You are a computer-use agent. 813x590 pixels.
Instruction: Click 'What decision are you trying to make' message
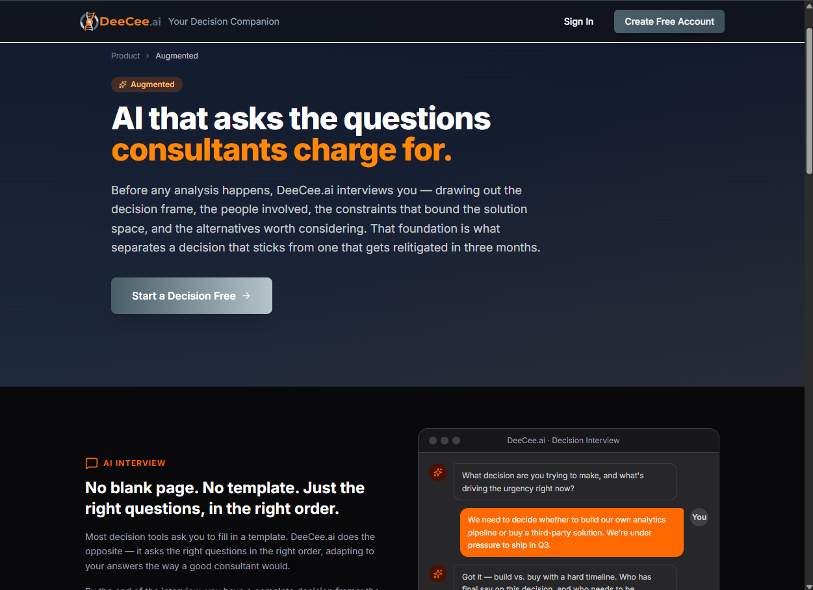pos(565,481)
